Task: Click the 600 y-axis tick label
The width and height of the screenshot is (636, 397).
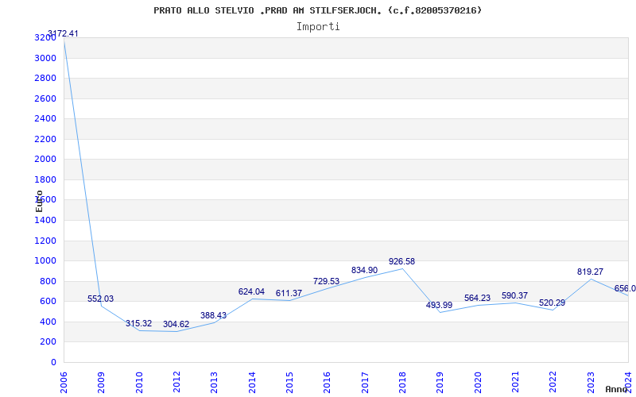Action: coord(48,302)
